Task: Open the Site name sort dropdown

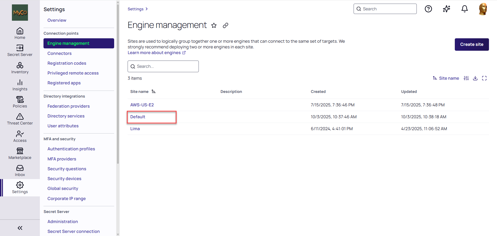Action: tap(446, 78)
